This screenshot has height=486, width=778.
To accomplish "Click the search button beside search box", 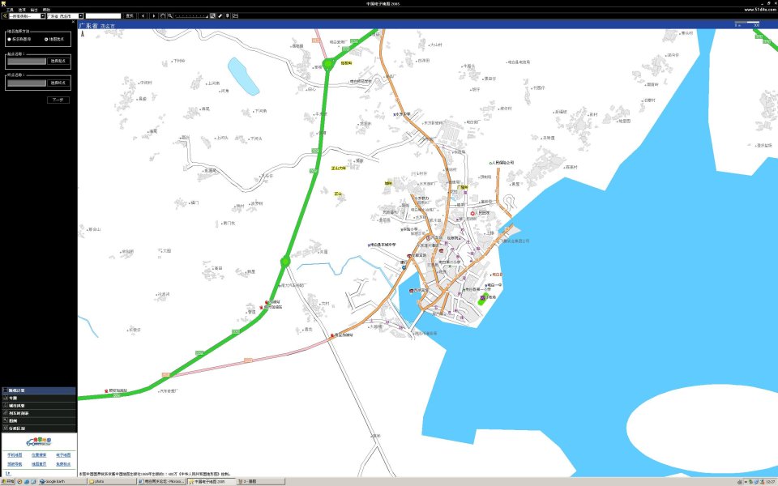I will (130, 15).
